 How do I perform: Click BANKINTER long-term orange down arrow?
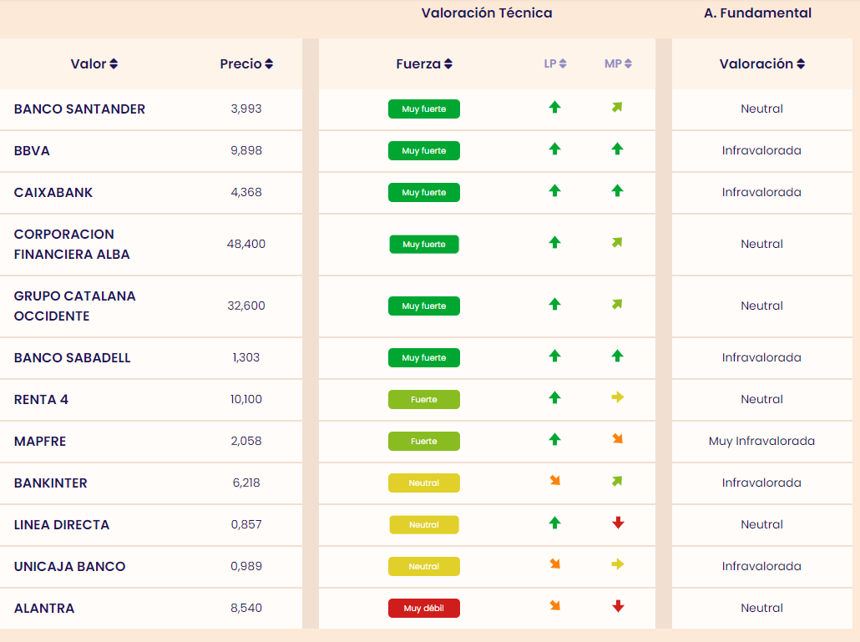[554, 481]
